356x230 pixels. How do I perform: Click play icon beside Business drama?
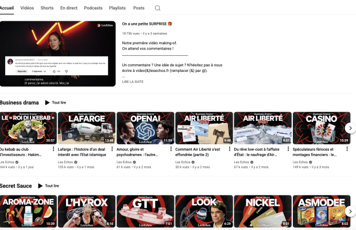[48, 102]
